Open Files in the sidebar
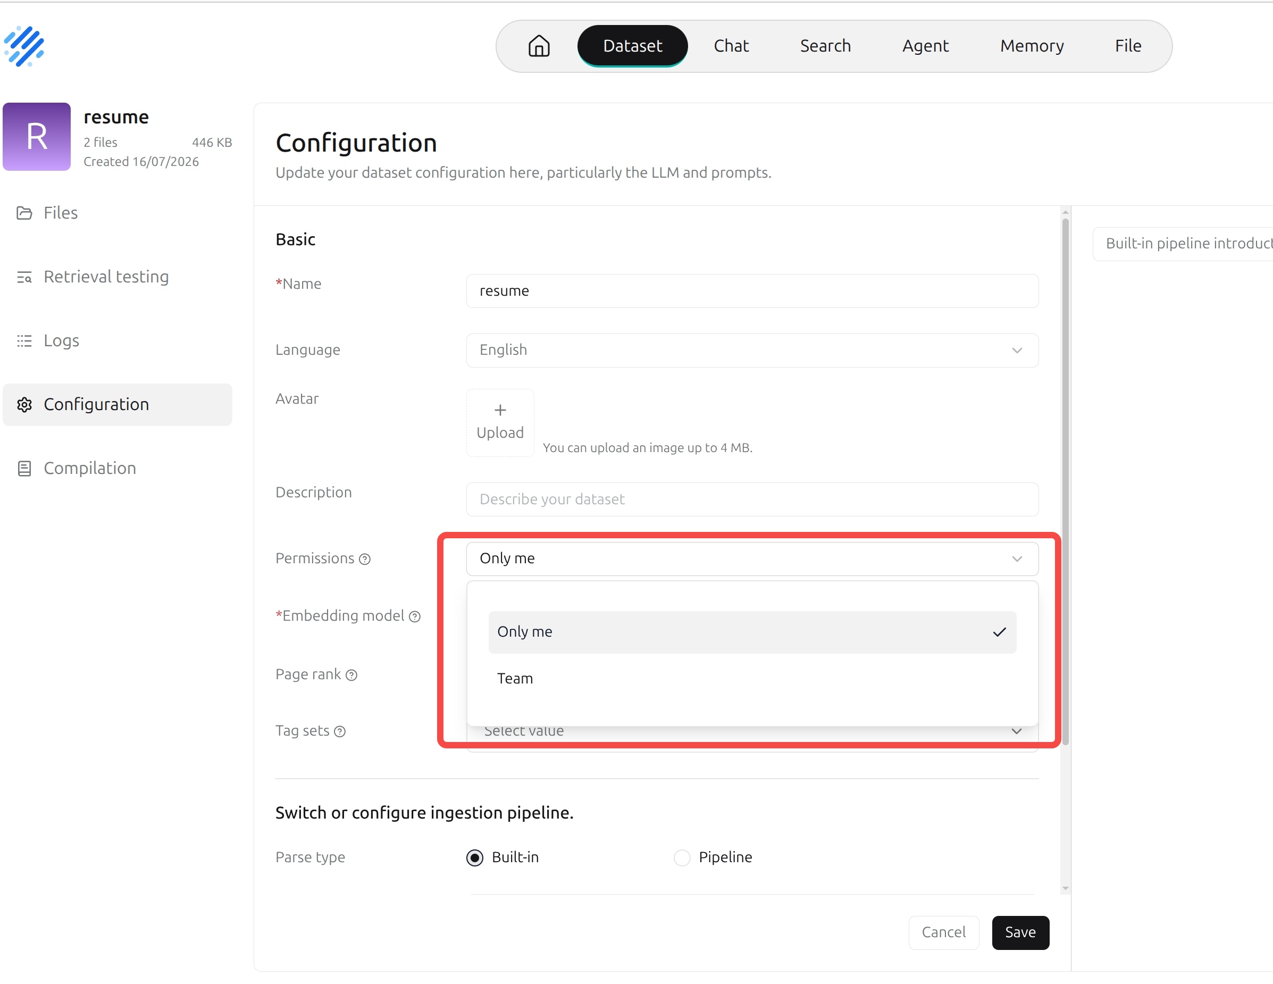Screen dimensions: 1273x984 click(x=117, y=213)
